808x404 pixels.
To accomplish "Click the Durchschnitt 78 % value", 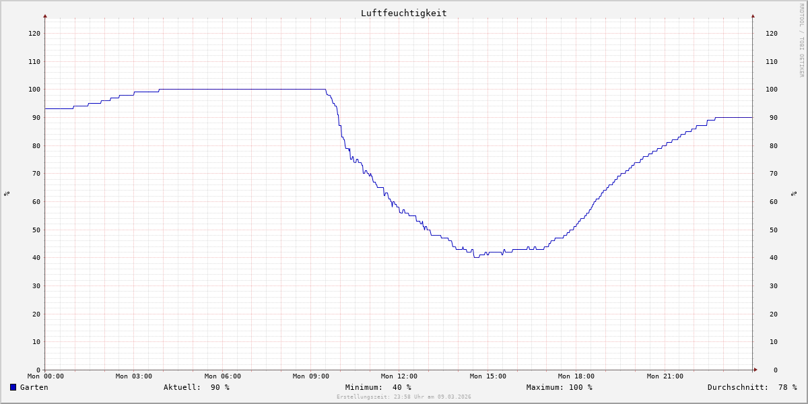I will pyautogui.click(x=751, y=387).
